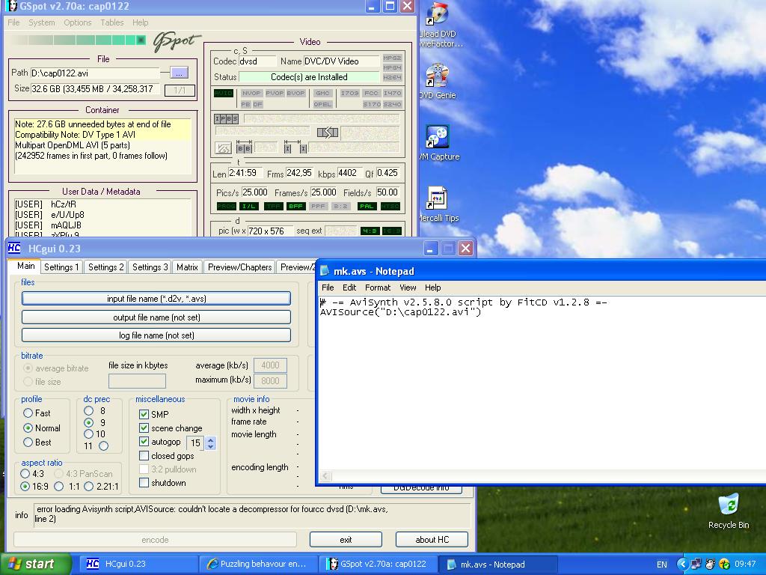The image size is (766, 575).
Task: Click the 09:47 system clock
Action: click(745, 565)
